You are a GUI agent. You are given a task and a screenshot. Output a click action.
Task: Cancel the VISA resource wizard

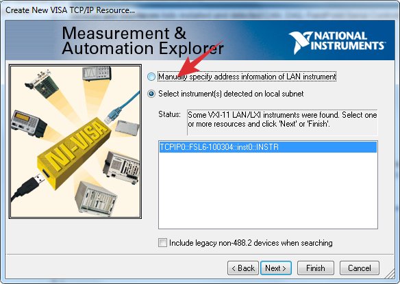coord(360,268)
